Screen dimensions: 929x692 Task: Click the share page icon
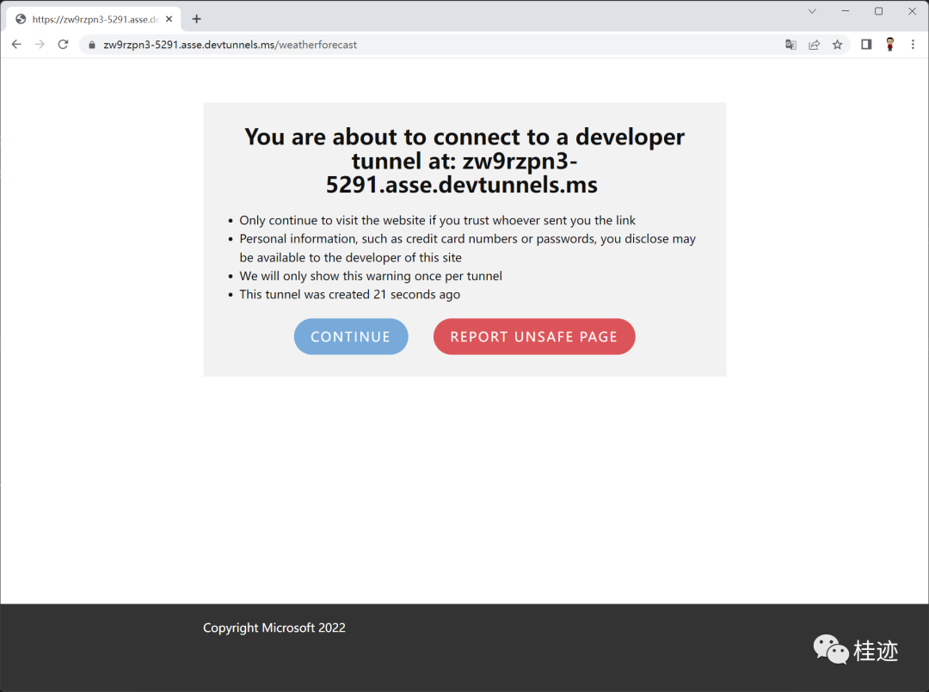click(814, 45)
